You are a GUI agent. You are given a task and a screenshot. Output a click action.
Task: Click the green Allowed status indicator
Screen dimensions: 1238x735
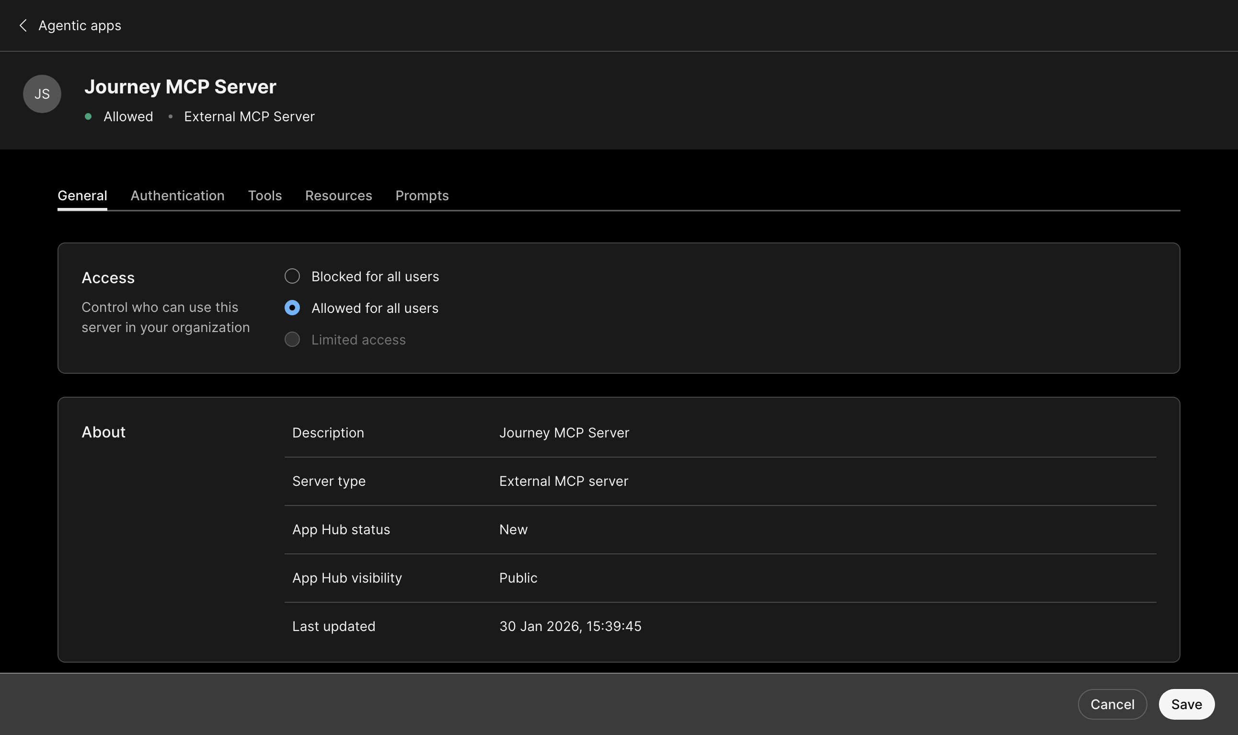pyautogui.click(x=89, y=116)
